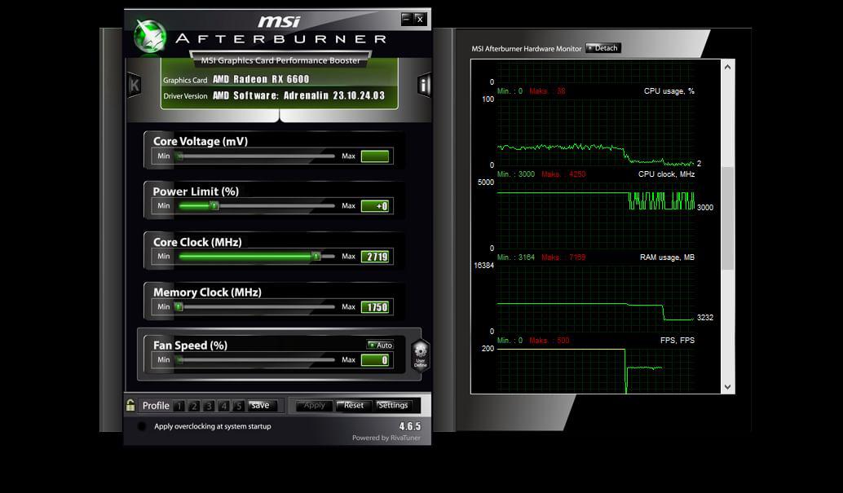Open the Settings button
Screen dimensions: 843x493
click(393, 405)
